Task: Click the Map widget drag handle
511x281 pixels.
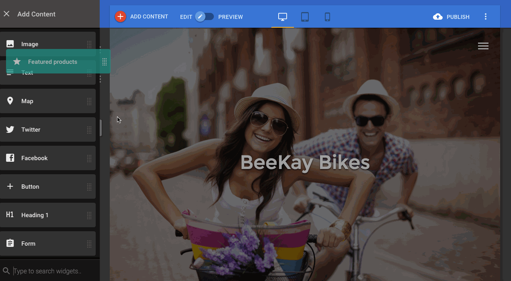Action: (x=89, y=101)
